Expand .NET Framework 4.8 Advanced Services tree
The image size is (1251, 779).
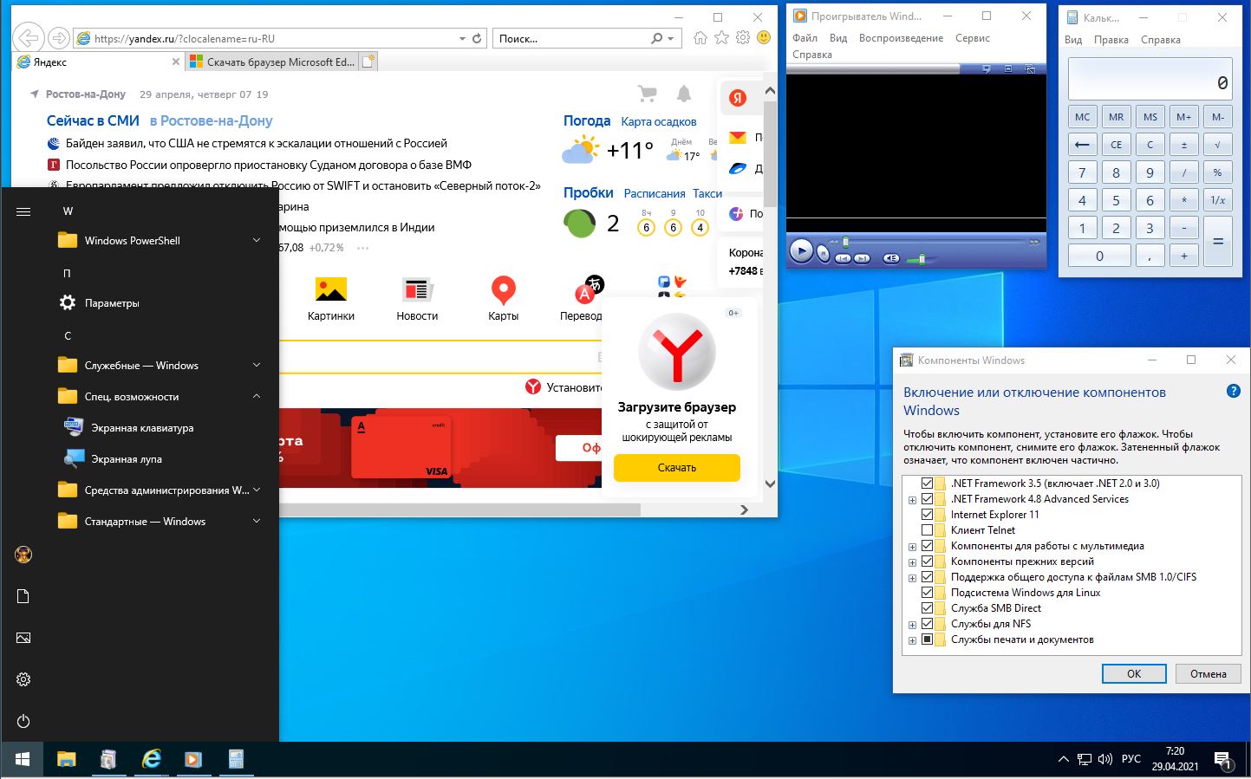pos(912,500)
